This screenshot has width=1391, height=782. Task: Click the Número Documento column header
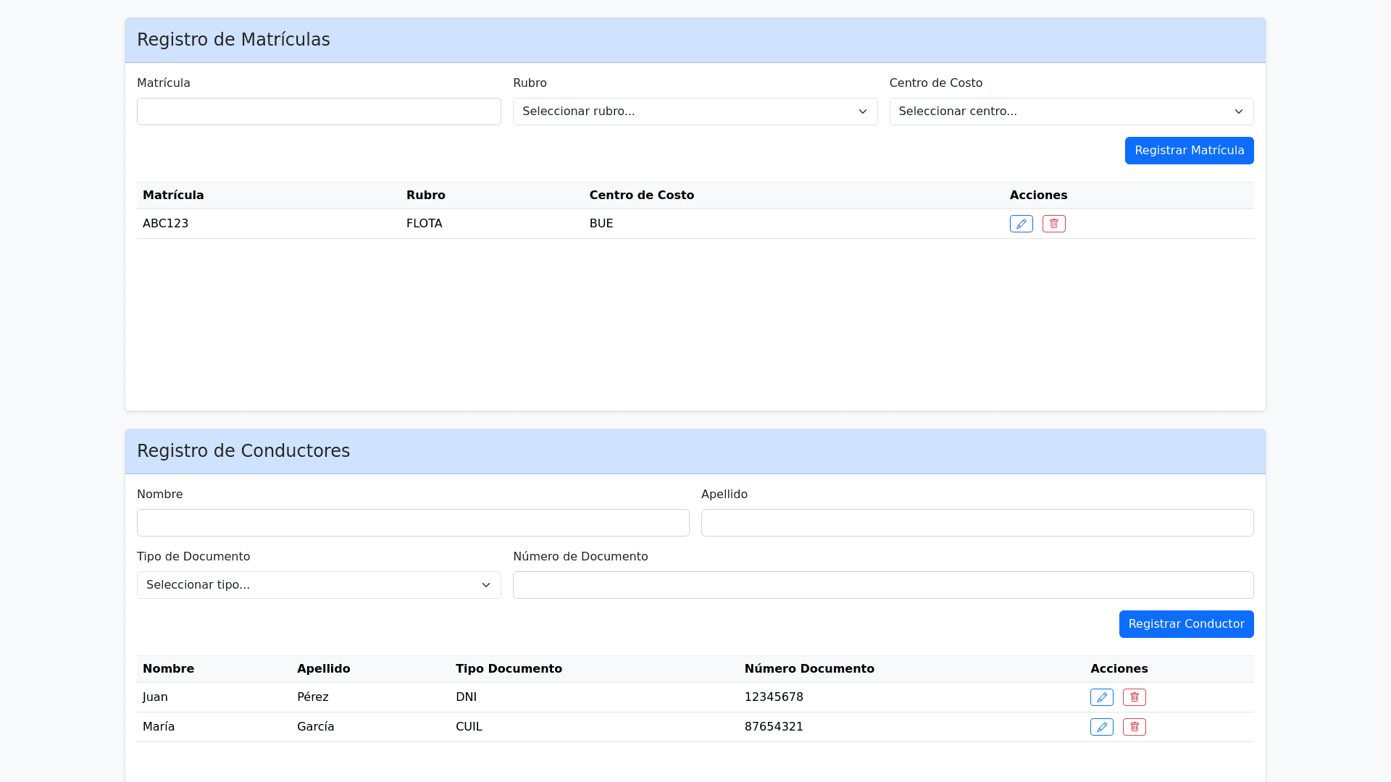tap(809, 669)
